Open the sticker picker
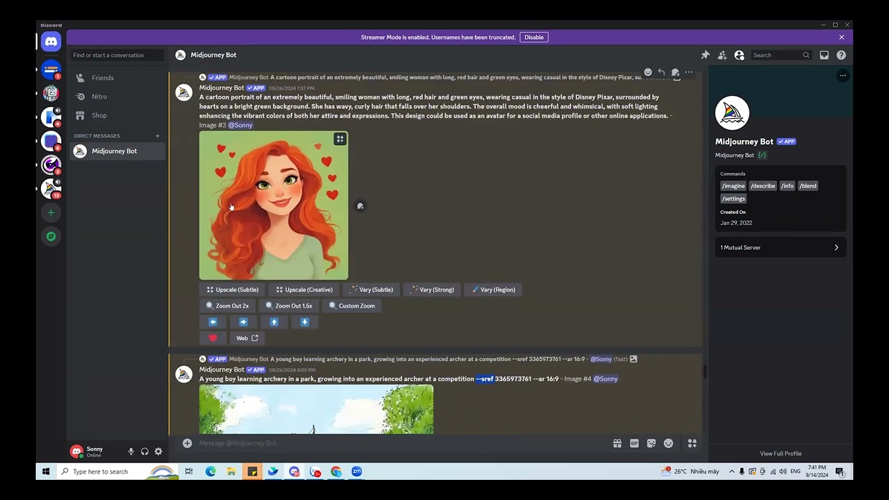 (x=651, y=443)
